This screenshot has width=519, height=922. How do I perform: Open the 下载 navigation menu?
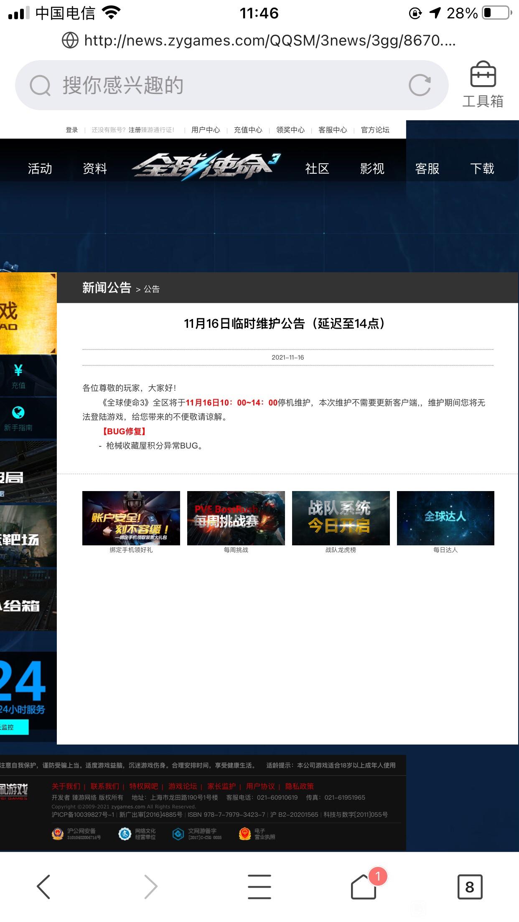(482, 169)
